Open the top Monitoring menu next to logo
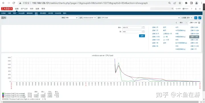Screen dimensions: 205x103 (x=17, y=9)
